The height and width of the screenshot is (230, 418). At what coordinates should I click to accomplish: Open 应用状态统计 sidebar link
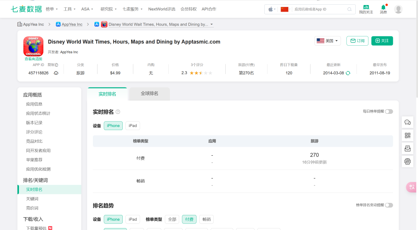[x=38, y=113]
